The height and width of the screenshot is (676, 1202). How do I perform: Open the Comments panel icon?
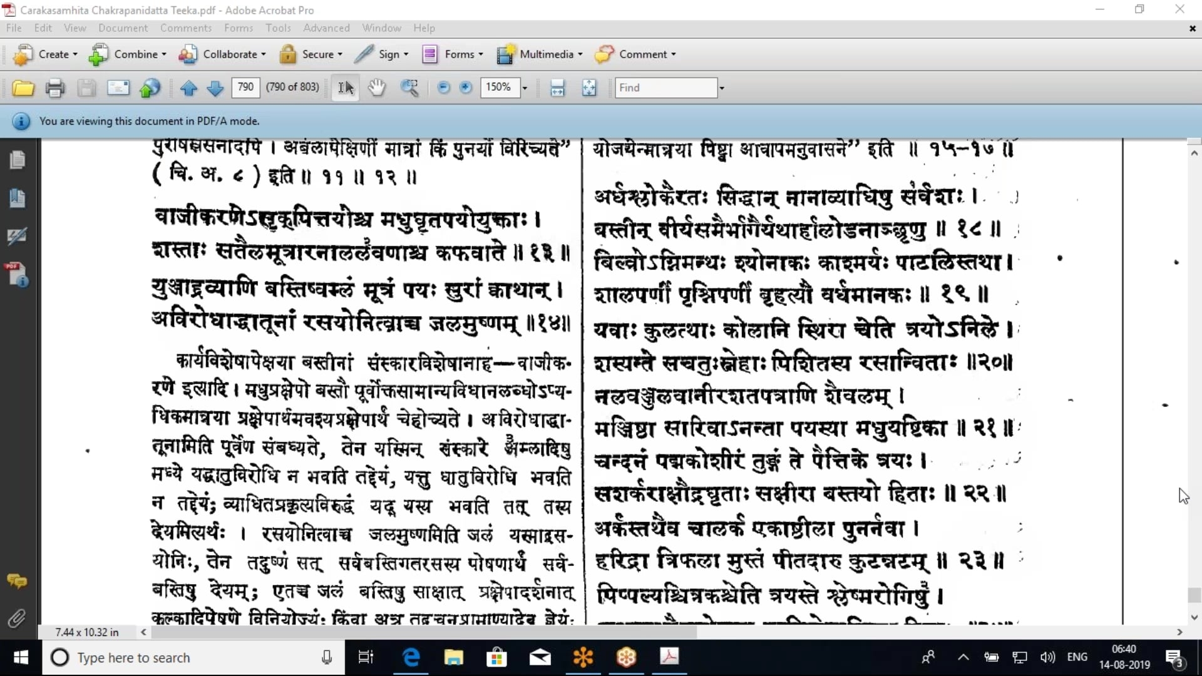[x=17, y=581]
